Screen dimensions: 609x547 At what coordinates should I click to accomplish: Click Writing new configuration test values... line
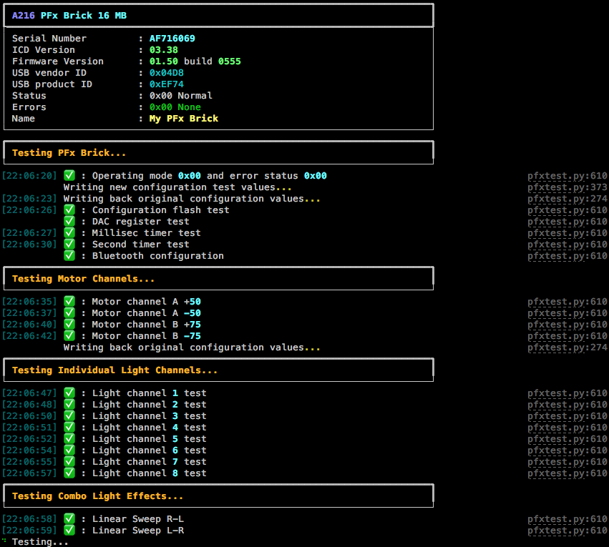pyautogui.click(x=177, y=187)
